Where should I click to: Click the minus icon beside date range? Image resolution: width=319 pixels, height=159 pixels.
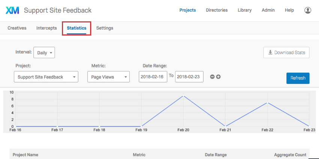tap(212, 77)
